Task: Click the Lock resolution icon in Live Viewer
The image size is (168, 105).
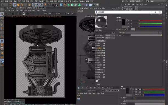Action: 24,14
